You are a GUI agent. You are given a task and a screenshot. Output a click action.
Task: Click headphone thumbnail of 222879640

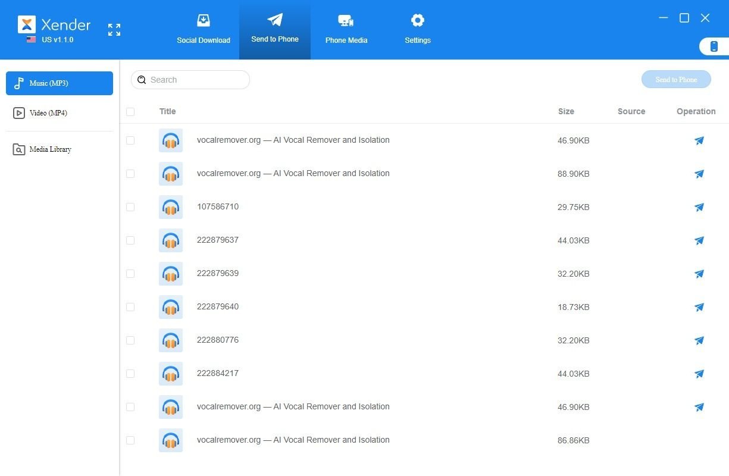click(171, 307)
